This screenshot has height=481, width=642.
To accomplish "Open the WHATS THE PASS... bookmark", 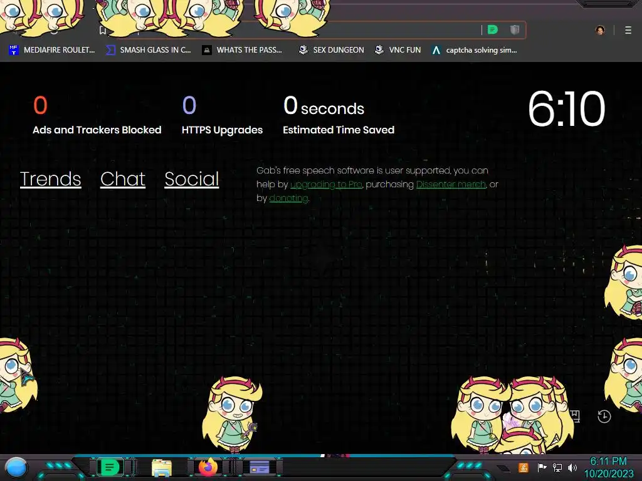I will (243, 50).
